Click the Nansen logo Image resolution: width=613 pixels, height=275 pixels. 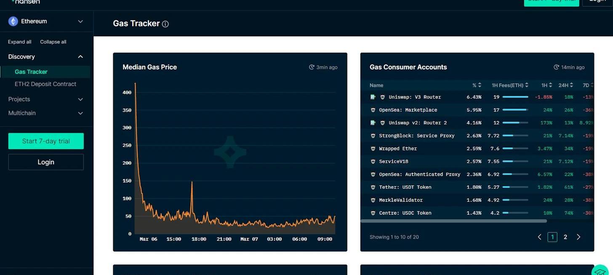point(25,2)
